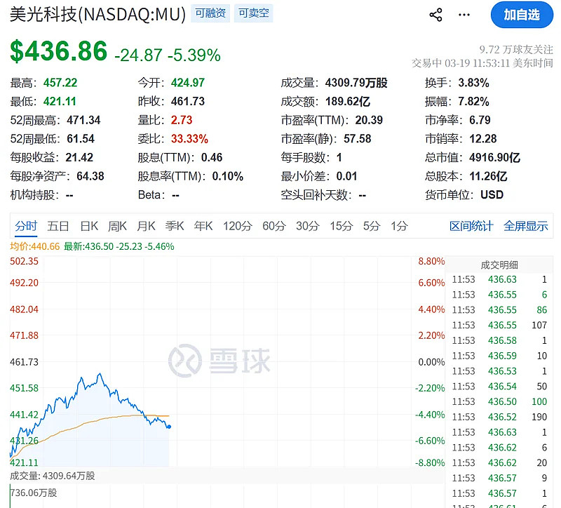561x508 pixels.
Task: Select the 分时 chart tab
Action: pos(26,226)
